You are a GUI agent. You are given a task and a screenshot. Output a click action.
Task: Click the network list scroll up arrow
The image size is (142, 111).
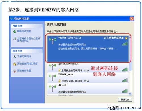(x=130, y=37)
